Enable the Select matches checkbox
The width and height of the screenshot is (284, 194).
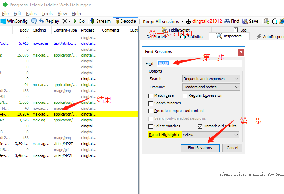coord(150,126)
